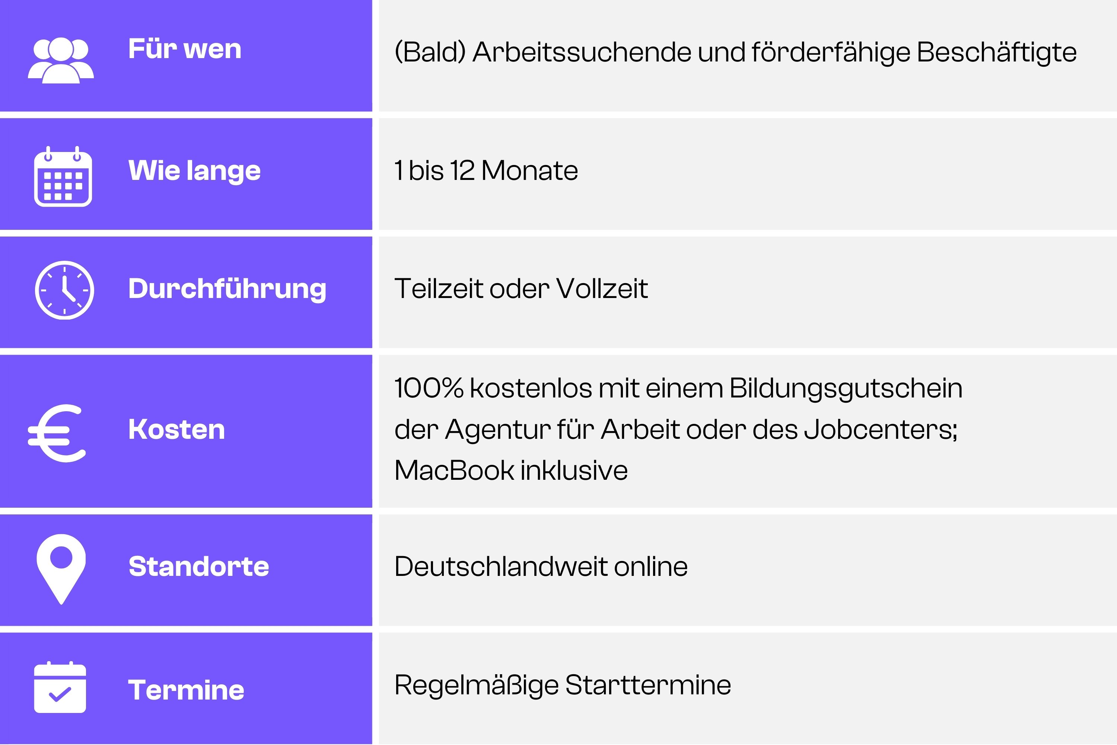The width and height of the screenshot is (1117, 745).
Task: Click the clock icon beside Durchführung
Action: (64, 290)
